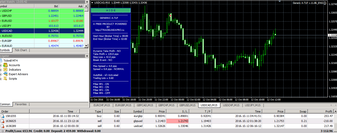Select the GBPUSD row in Market Watch

[42, 16]
